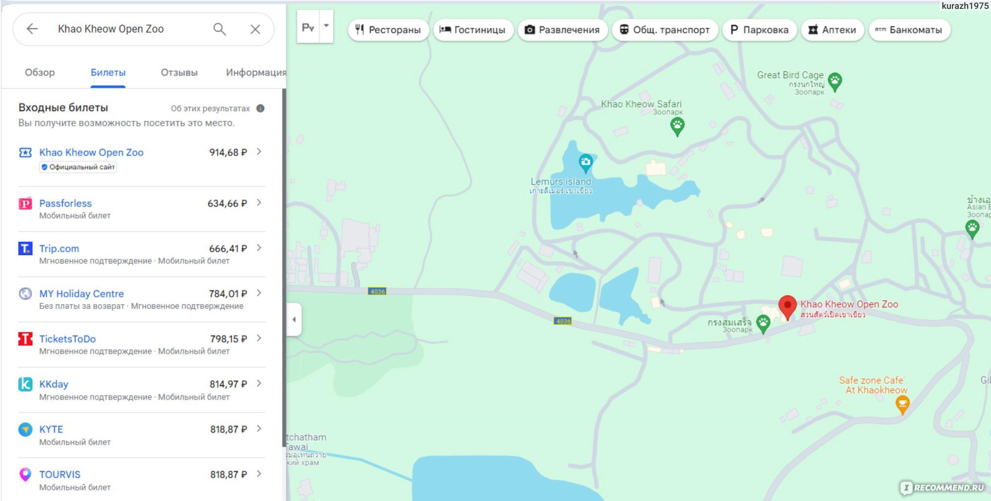Click the Passforless logo icon

pyautogui.click(x=25, y=204)
